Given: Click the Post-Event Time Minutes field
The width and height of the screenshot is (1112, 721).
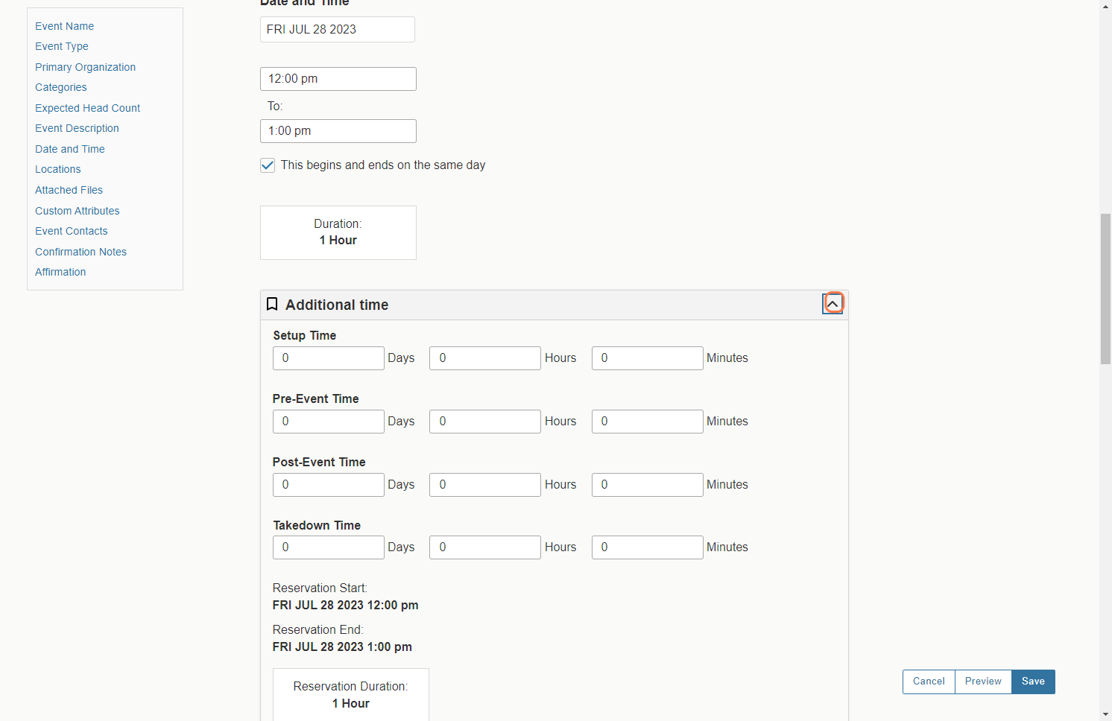Looking at the screenshot, I should click(648, 485).
